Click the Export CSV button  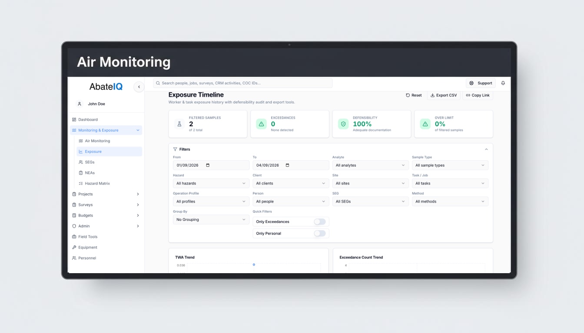pyautogui.click(x=444, y=95)
